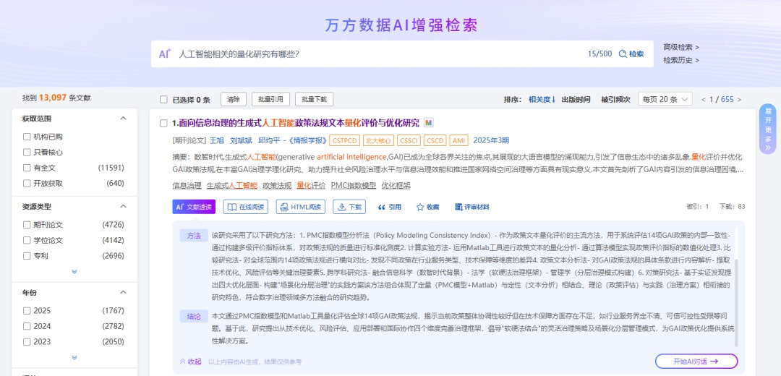Check the 机构已购 filter
This screenshot has width=781, height=376.
27,137
